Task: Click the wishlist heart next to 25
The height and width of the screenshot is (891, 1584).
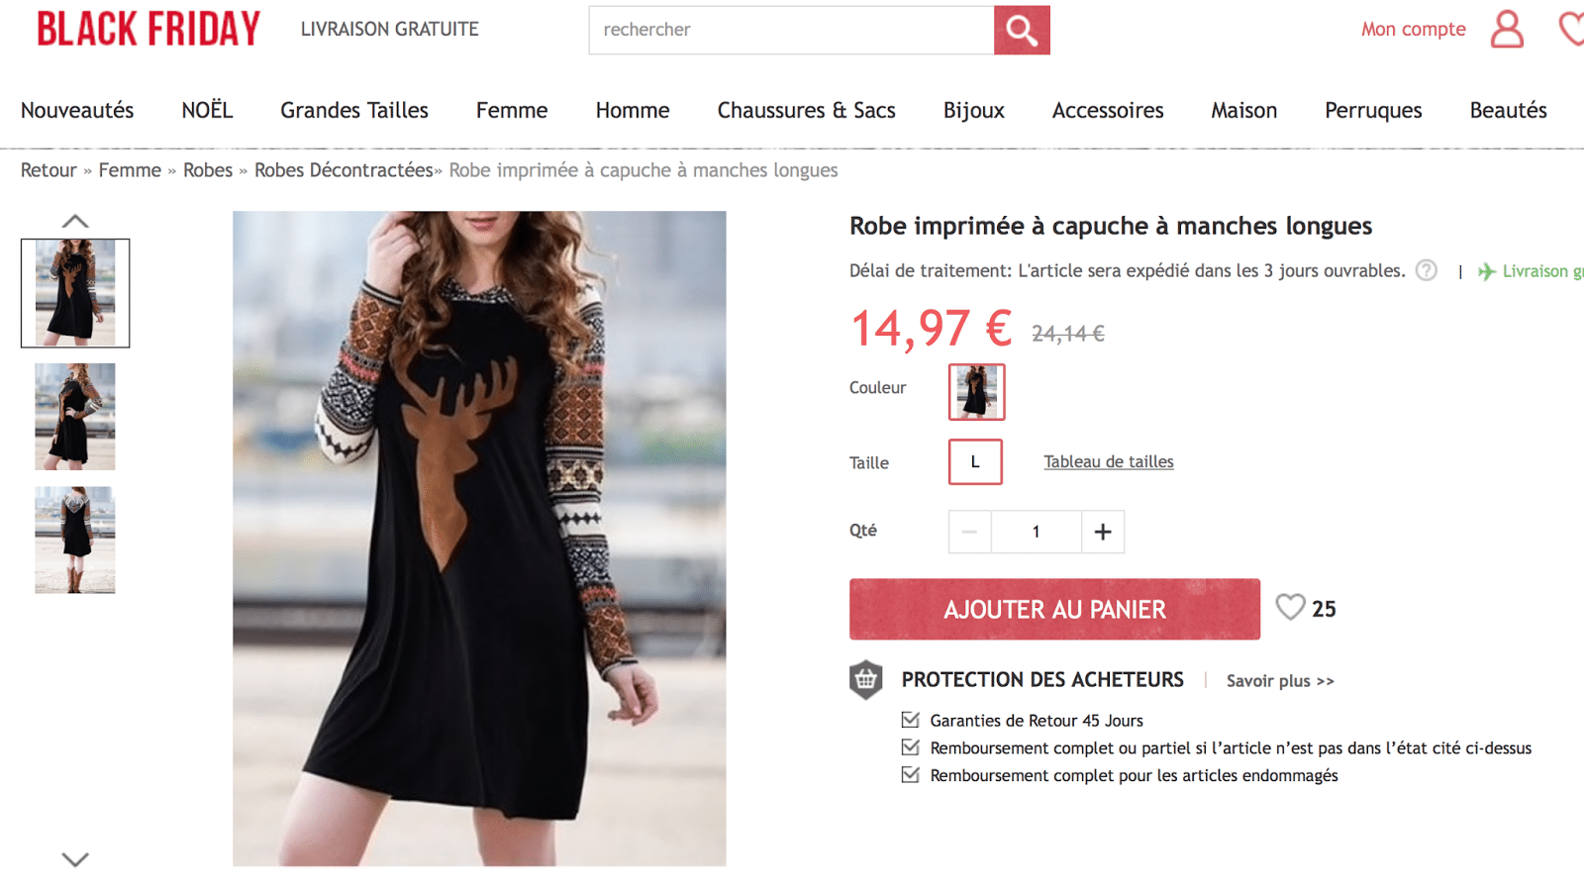Action: [x=1290, y=607]
